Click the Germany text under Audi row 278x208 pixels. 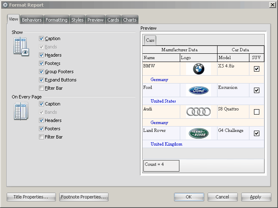tap(159, 122)
